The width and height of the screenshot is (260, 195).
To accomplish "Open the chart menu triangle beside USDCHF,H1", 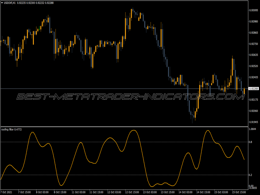I will pos(2,3).
